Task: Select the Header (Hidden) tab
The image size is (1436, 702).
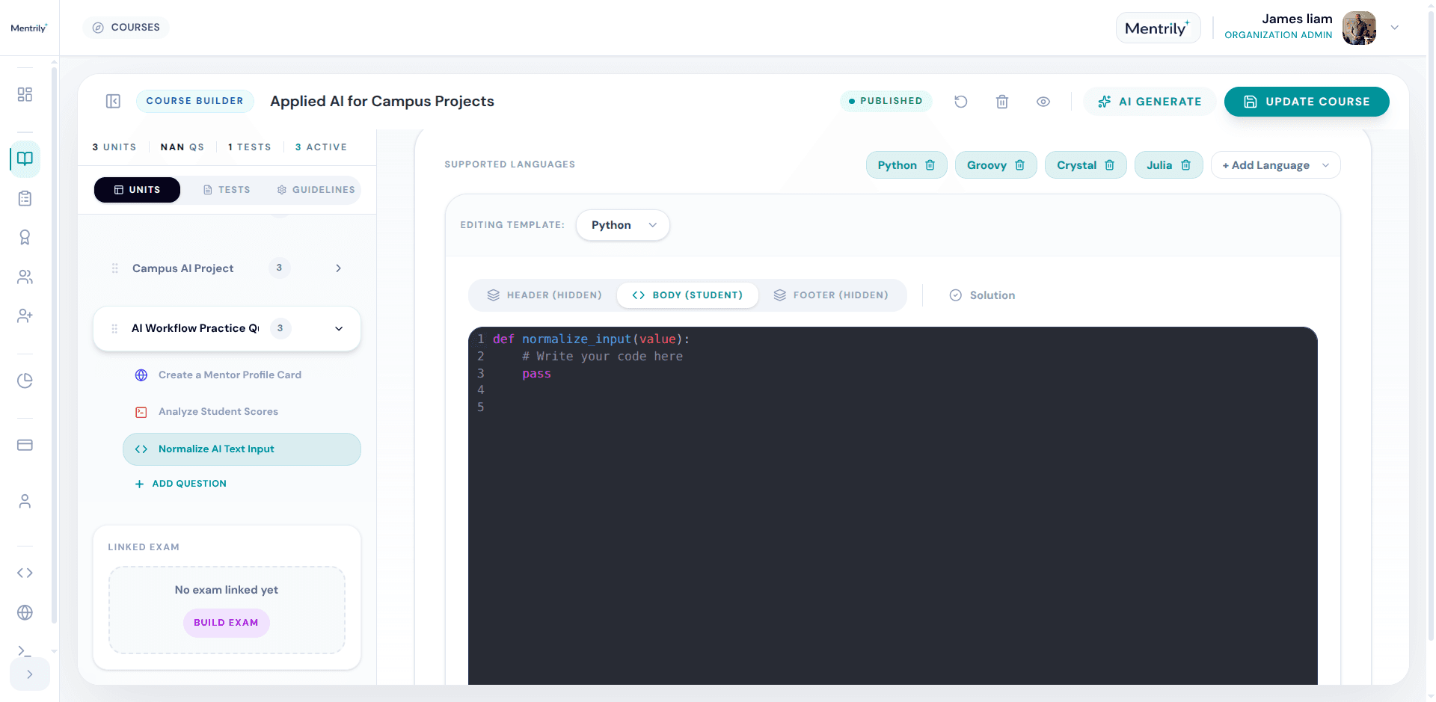Action: (x=544, y=295)
